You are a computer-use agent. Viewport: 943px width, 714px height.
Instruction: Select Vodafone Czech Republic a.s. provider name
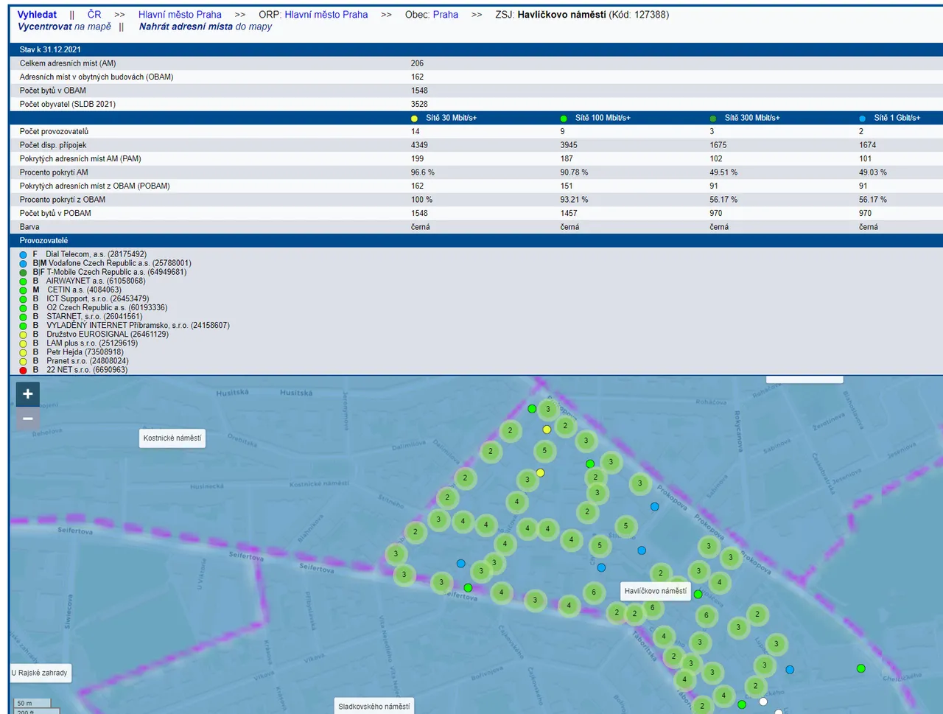[120, 263]
